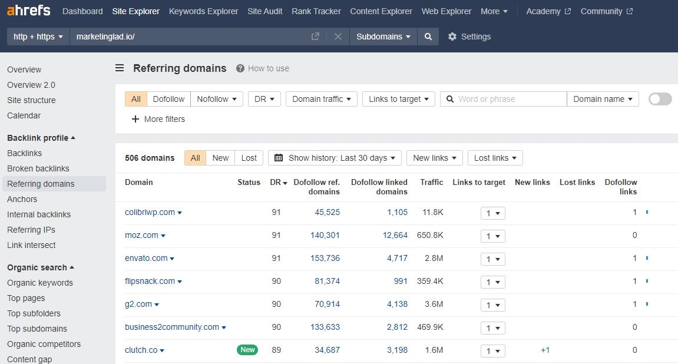Image resolution: width=678 pixels, height=364 pixels.
Task: Click the Community external link icon
Action: point(630,11)
